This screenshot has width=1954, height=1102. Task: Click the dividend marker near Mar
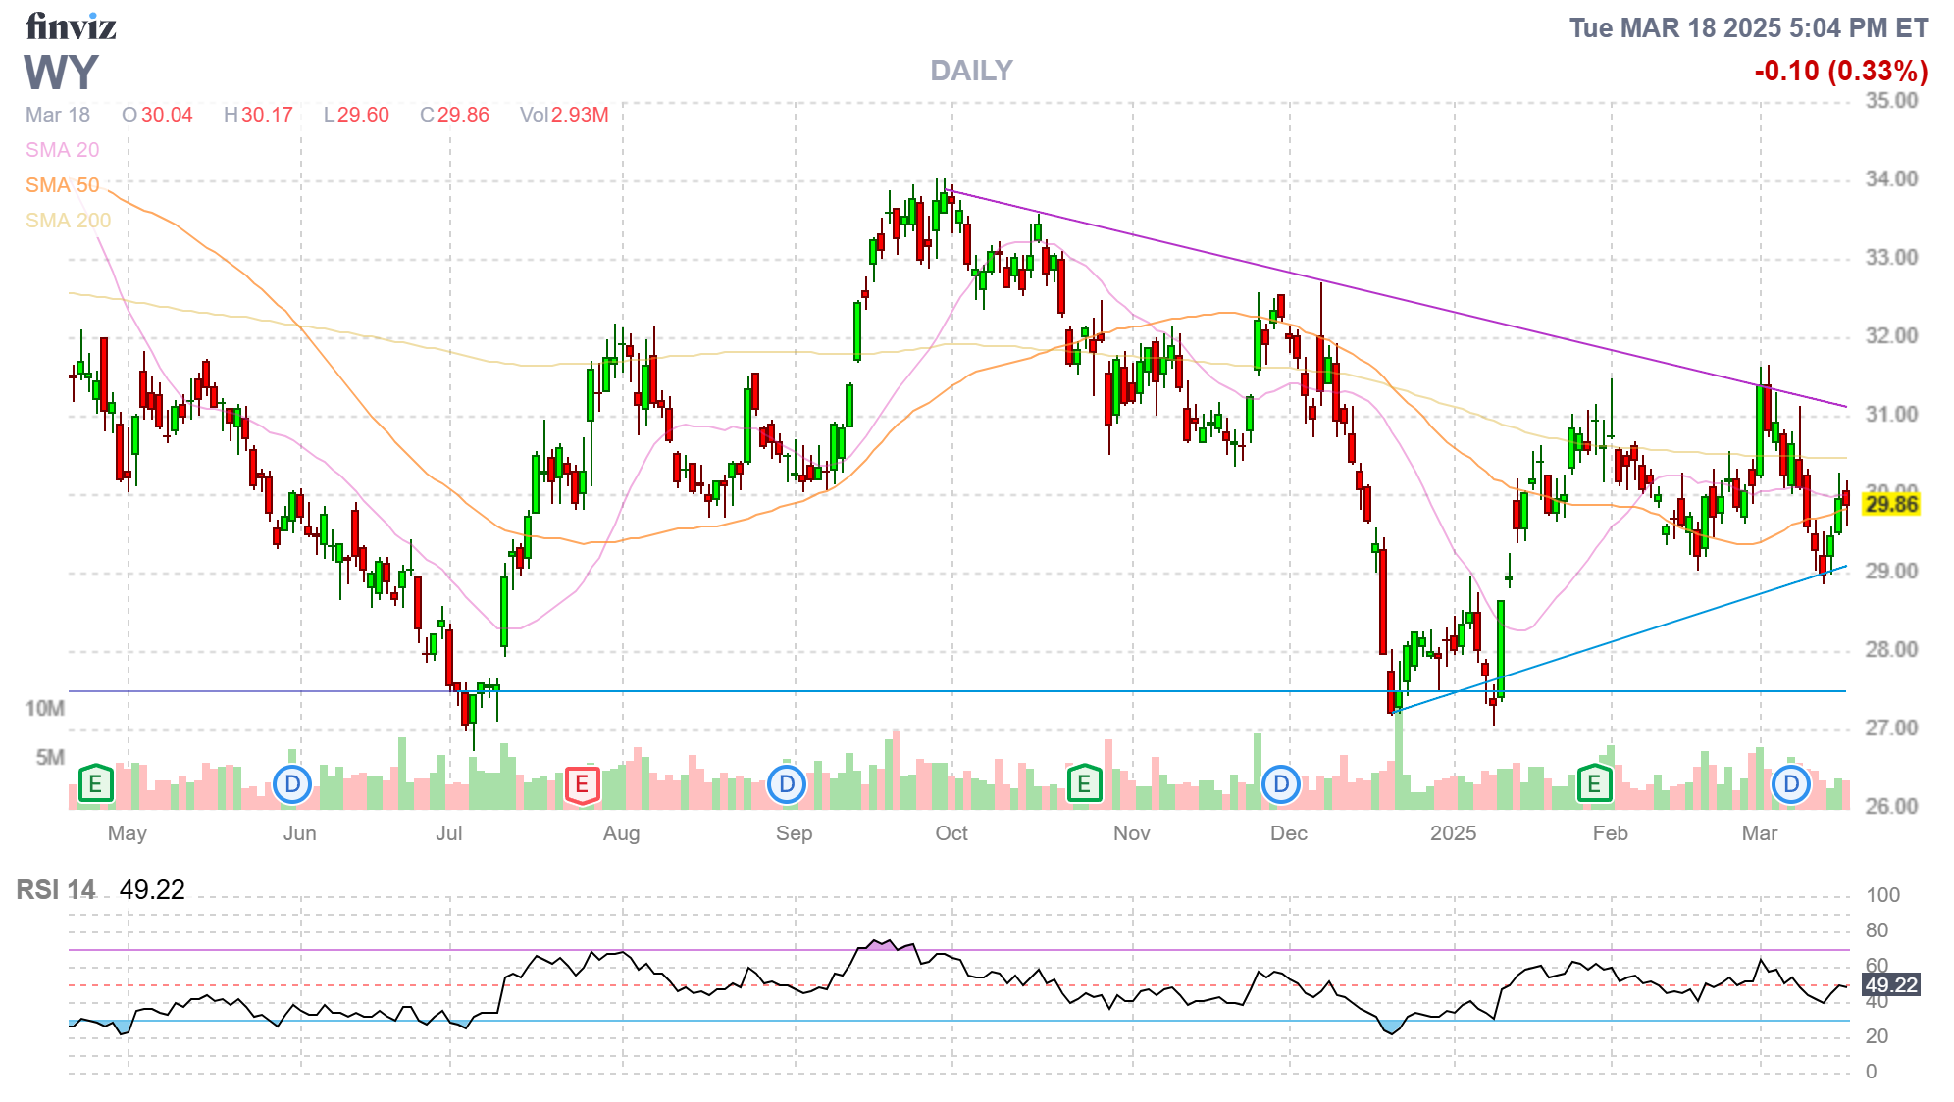point(1791,784)
